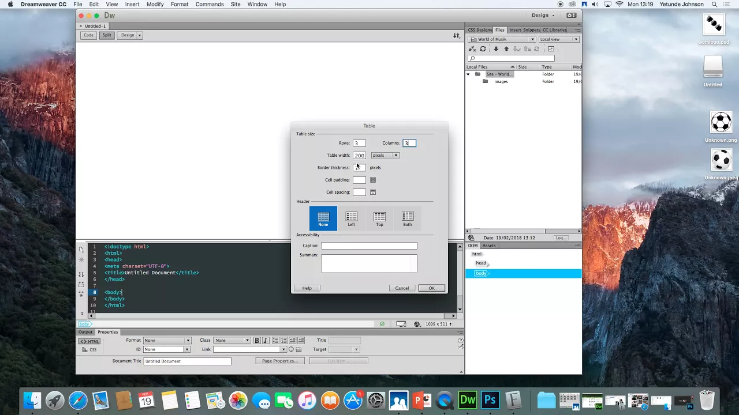Image resolution: width=739 pixels, height=415 pixels.
Task: Collapse the Site - World folder tree
Action: click(x=468, y=74)
